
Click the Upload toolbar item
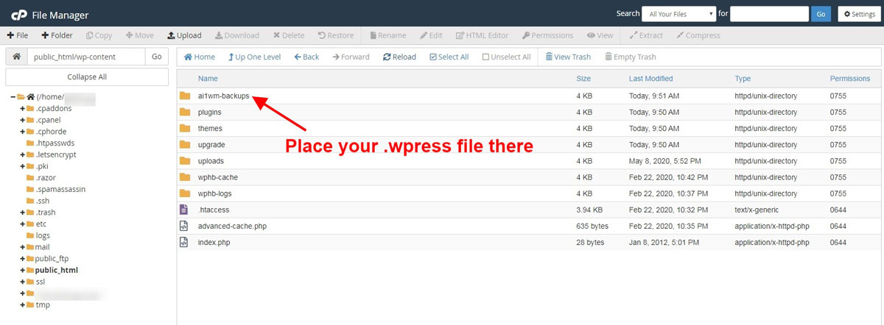pos(184,35)
